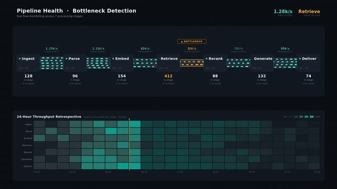Click the 96 in-stage count

point(75,76)
